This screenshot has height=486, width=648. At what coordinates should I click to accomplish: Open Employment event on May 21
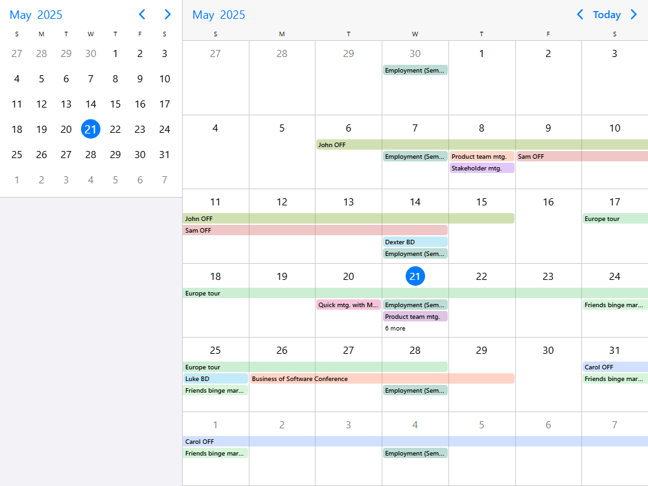tap(415, 305)
